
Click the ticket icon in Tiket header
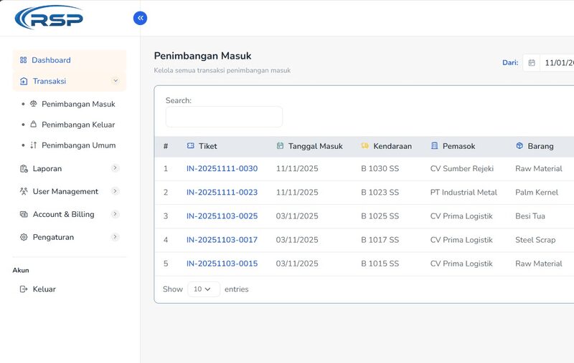pyautogui.click(x=190, y=146)
